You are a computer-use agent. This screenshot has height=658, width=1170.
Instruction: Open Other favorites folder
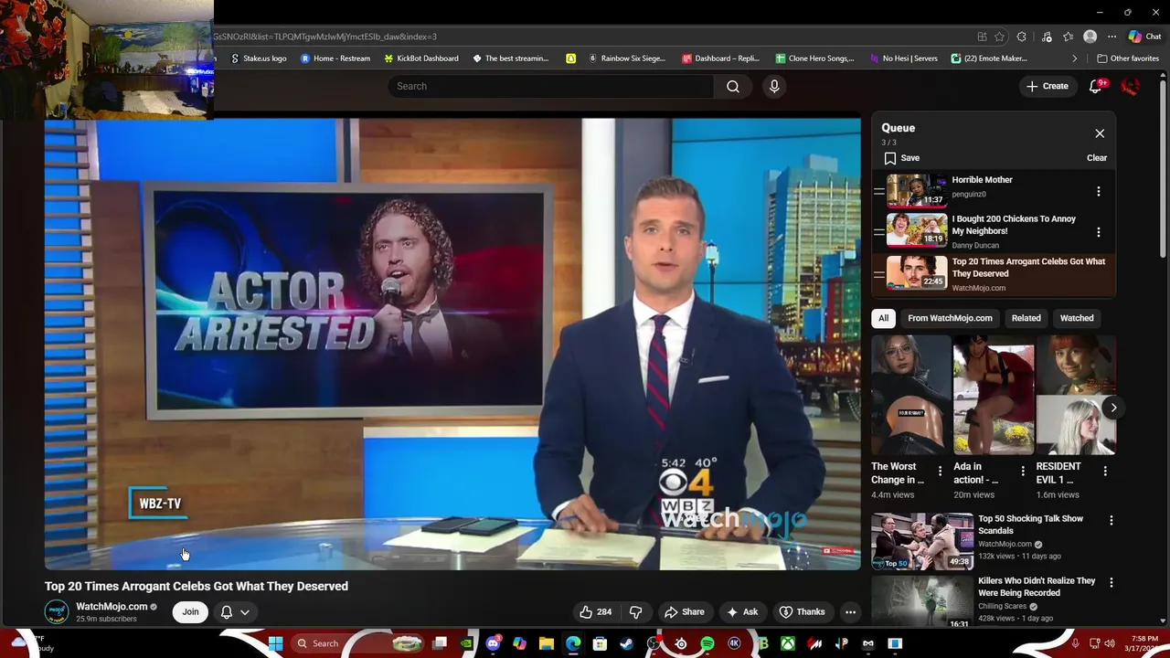(1128, 58)
